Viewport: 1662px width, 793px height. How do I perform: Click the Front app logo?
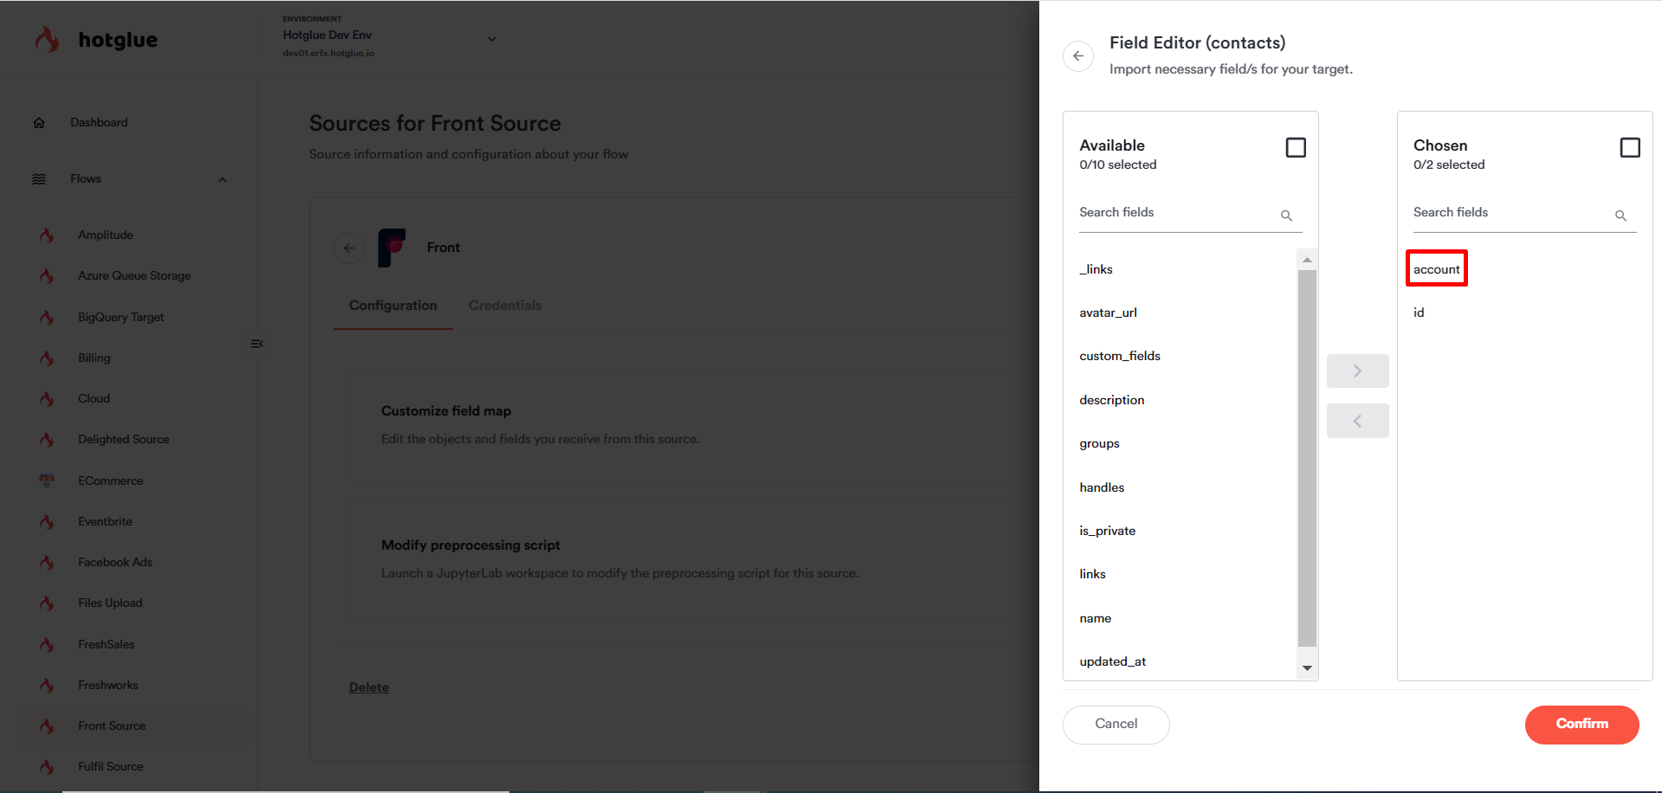391,248
